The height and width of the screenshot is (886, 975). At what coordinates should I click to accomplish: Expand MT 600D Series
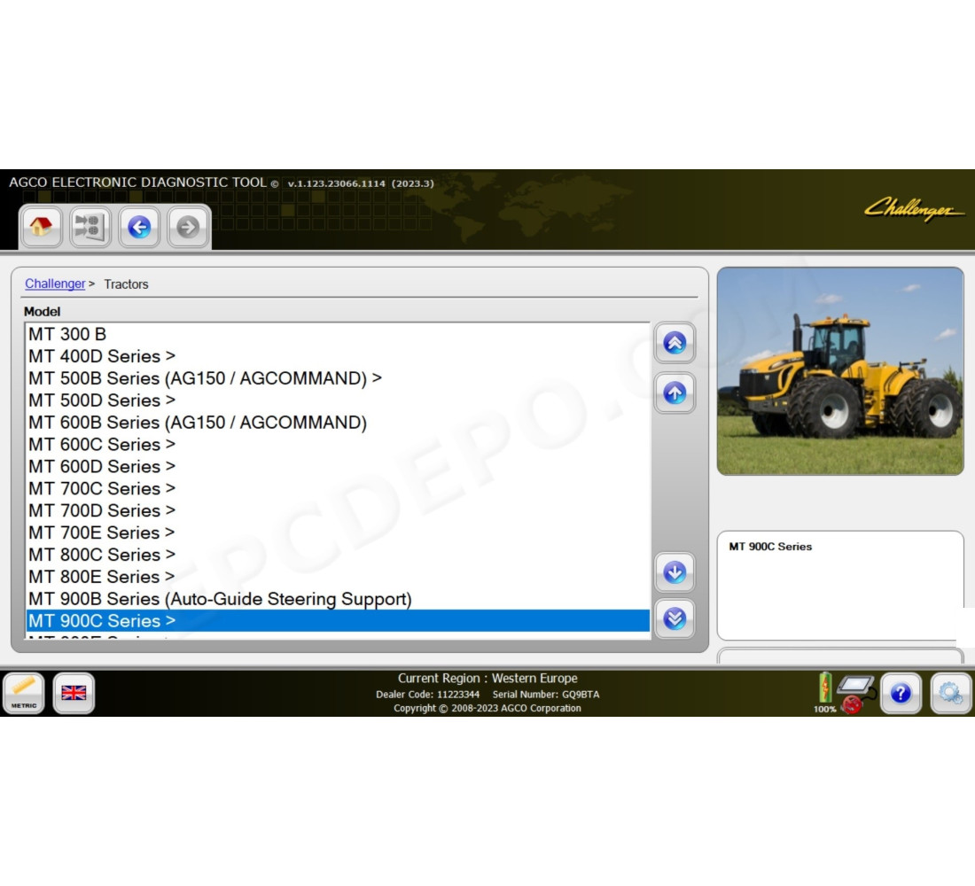tap(339, 466)
